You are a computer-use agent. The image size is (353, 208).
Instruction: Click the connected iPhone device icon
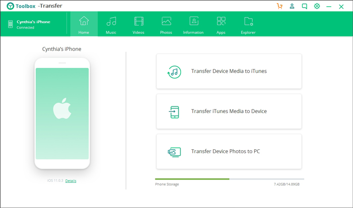pos(11,24)
